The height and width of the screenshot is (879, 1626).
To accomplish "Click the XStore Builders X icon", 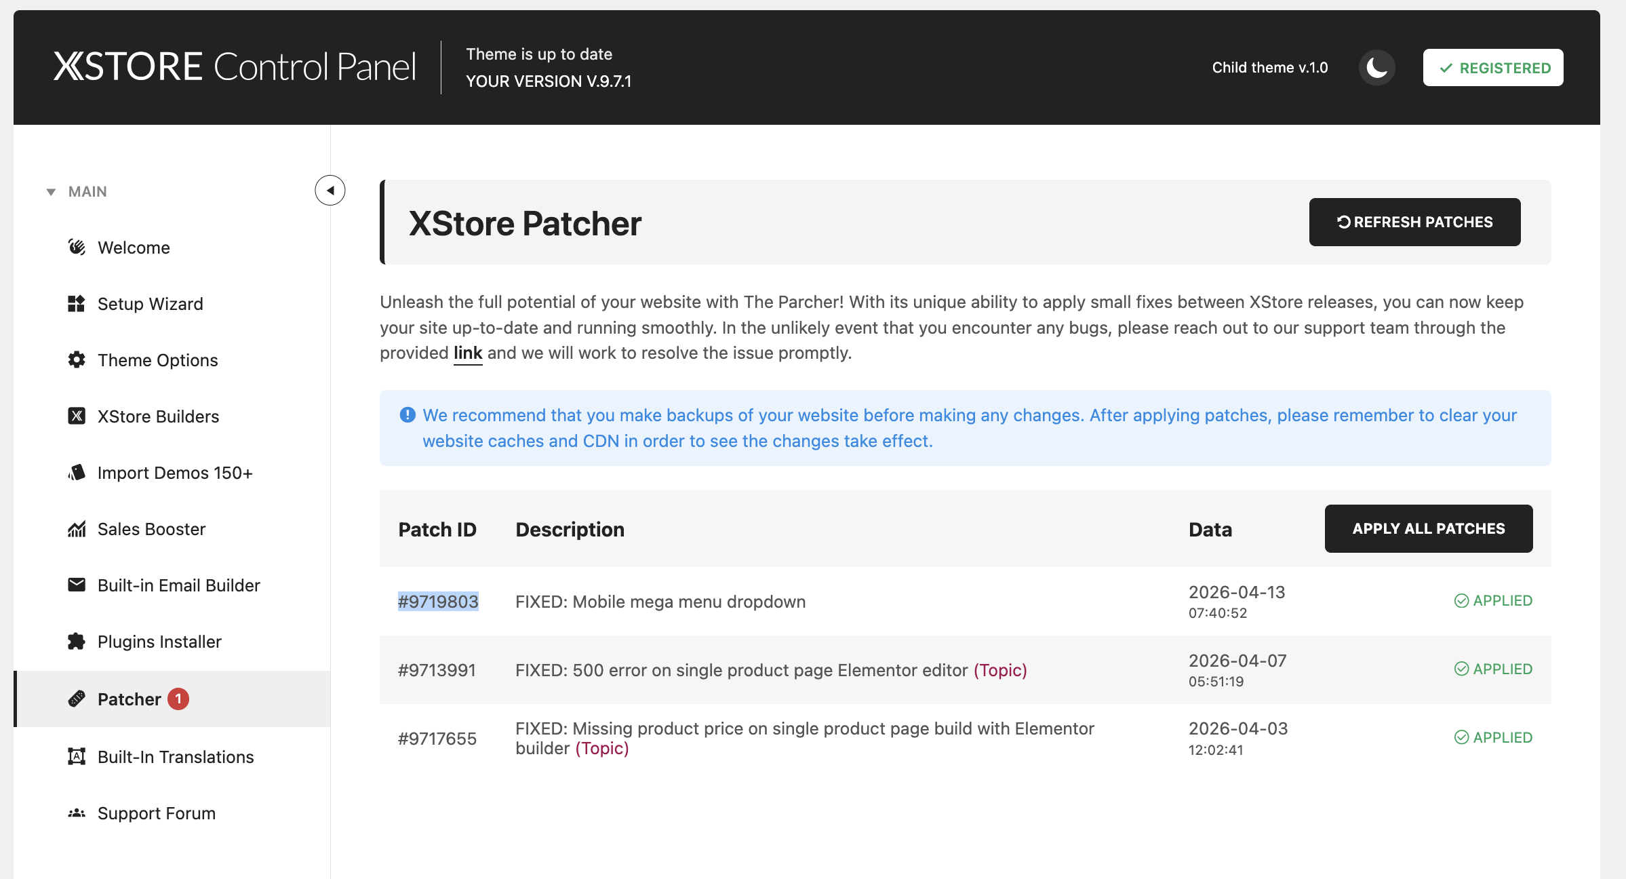I will click(x=77, y=416).
